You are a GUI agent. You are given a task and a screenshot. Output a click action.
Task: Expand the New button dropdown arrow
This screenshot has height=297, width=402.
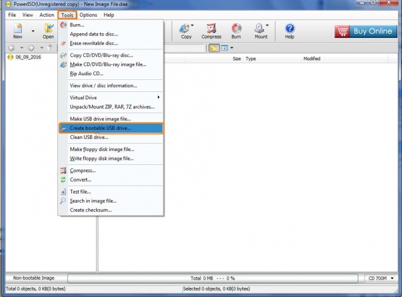tap(33, 31)
